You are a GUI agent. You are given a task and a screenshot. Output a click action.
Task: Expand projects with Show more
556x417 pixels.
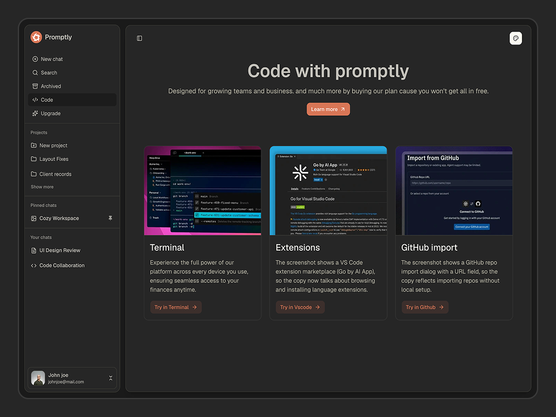42,187
